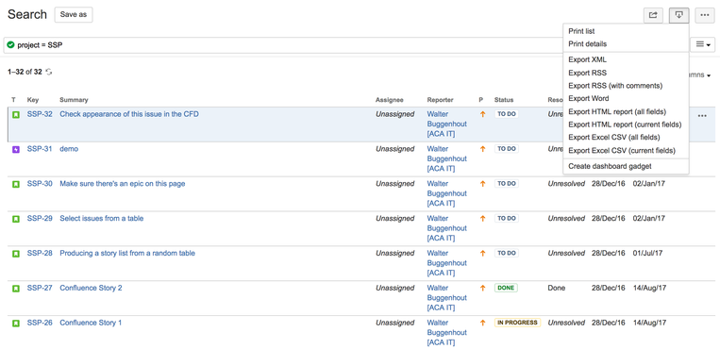Open issue key SSP-26

[x=40, y=323]
